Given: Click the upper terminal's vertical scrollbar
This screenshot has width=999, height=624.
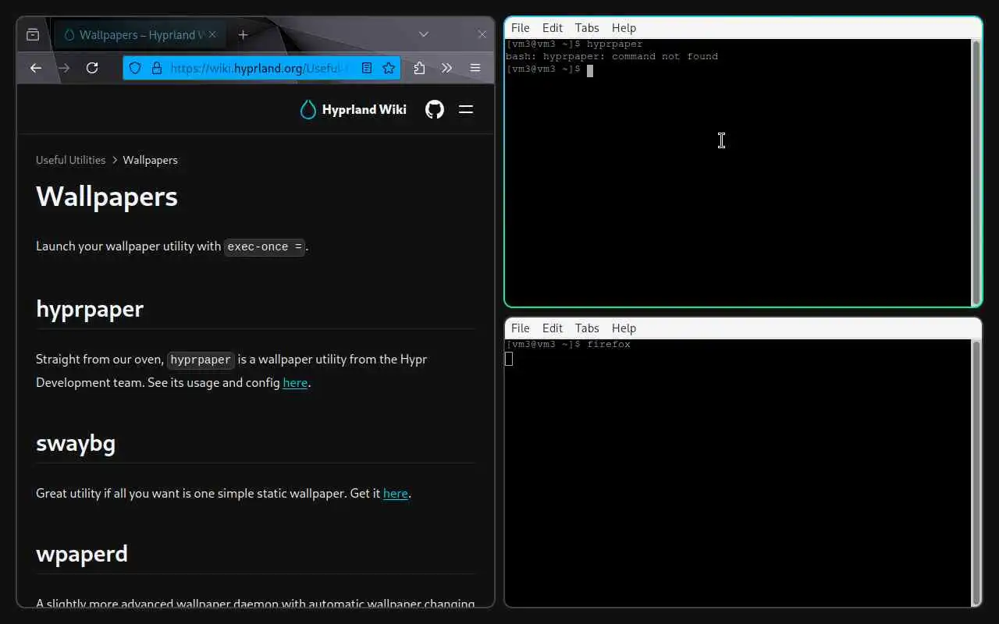Looking at the screenshot, I should [976, 172].
